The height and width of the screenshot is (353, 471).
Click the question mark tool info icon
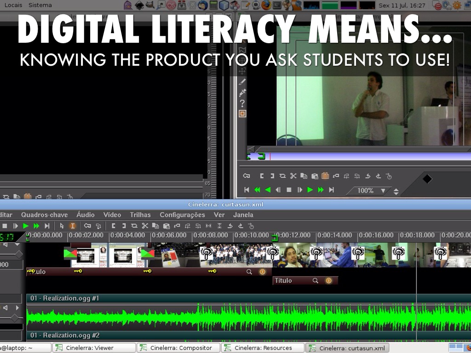tap(242, 103)
